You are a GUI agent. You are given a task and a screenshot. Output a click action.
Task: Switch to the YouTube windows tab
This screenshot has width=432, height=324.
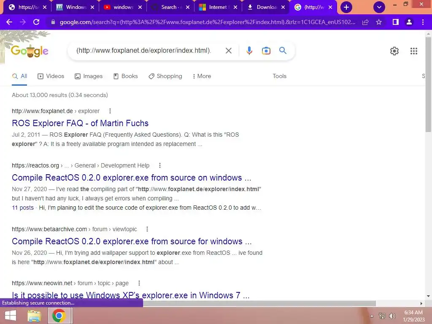[x=119, y=7]
